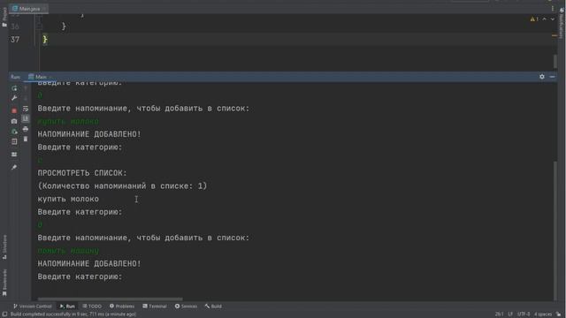The width and height of the screenshot is (566, 318).
Task: Go to previous highlighted error arrow
Action: (x=545, y=19)
